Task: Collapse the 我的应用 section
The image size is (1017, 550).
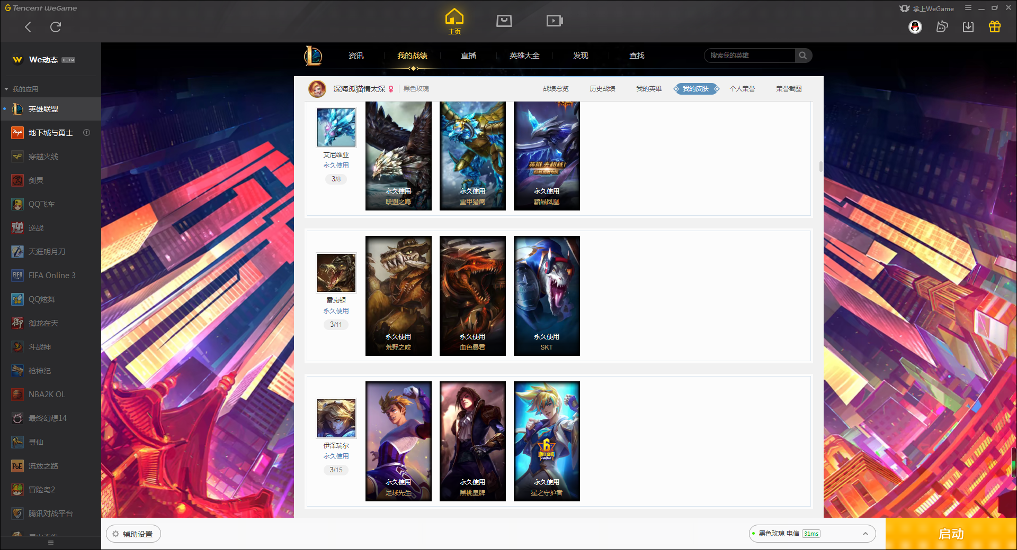Action: [x=21, y=89]
